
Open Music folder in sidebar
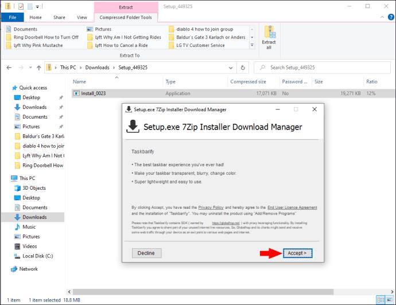click(29, 227)
